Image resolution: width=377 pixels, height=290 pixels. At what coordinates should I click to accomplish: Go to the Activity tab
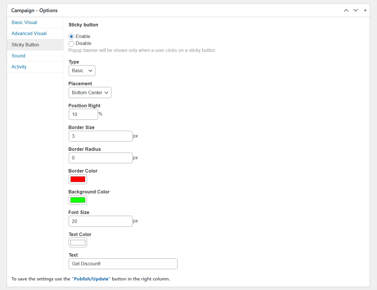[19, 67]
